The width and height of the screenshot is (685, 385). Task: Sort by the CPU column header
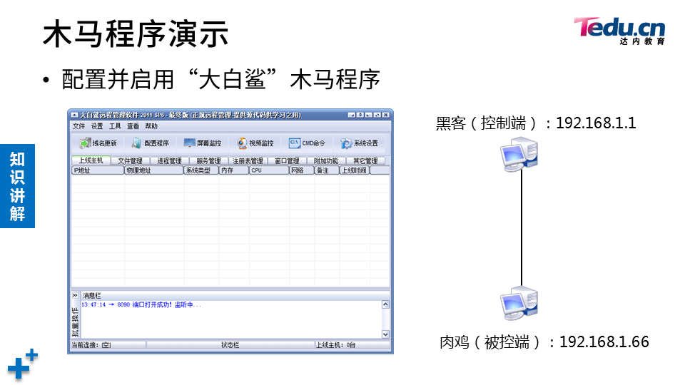point(269,170)
